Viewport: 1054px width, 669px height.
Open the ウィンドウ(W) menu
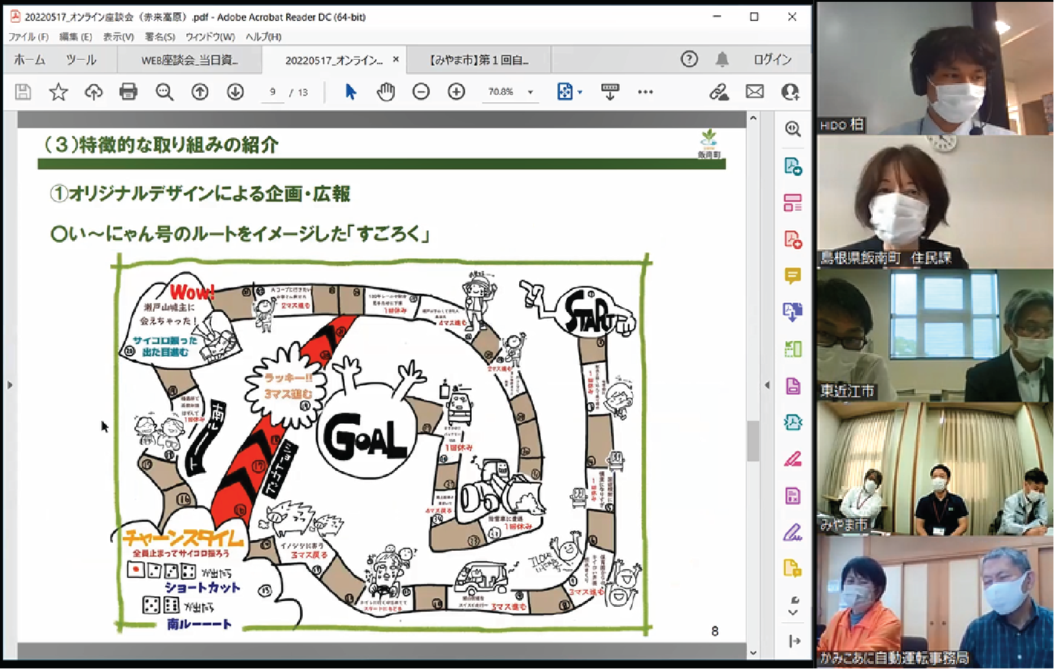[210, 37]
